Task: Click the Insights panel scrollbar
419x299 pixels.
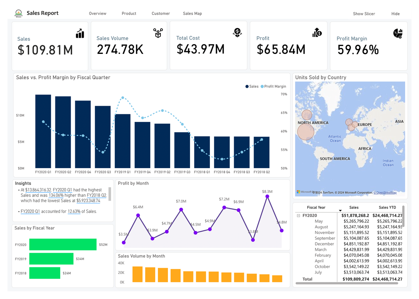Action: point(110,194)
